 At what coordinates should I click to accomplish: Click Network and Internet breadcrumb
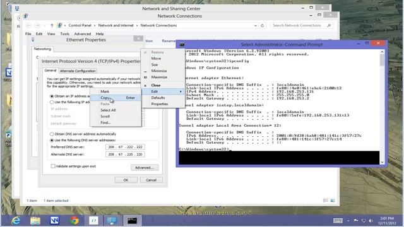[116, 25]
